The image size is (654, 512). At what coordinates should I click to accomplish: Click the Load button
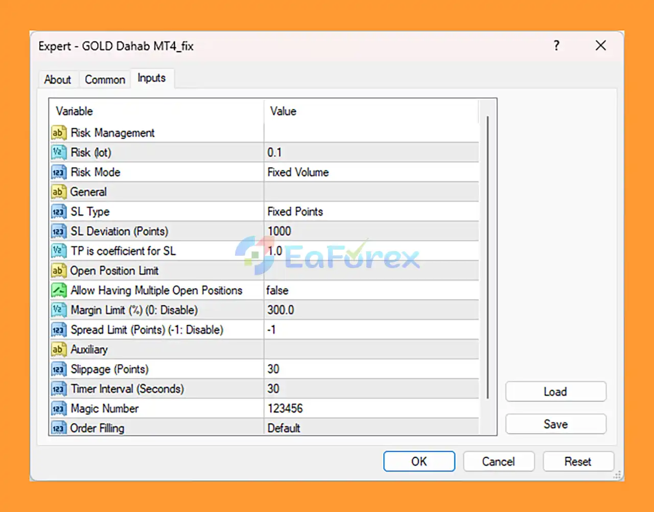pyautogui.click(x=555, y=392)
